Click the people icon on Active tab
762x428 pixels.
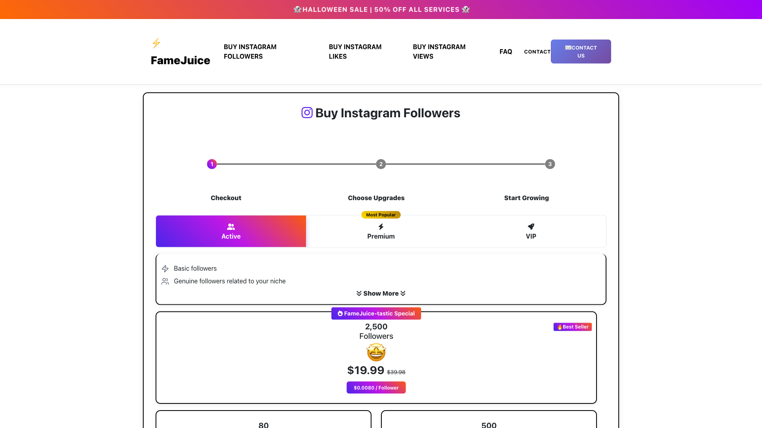[x=231, y=227]
